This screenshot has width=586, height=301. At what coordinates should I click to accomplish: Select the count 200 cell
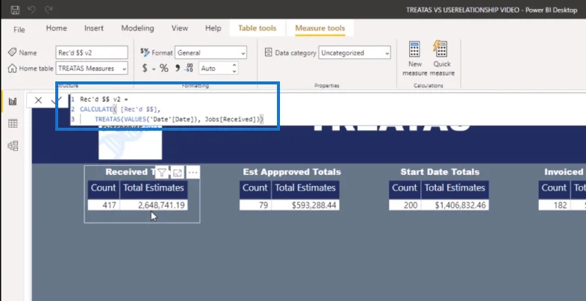coord(405,205)
